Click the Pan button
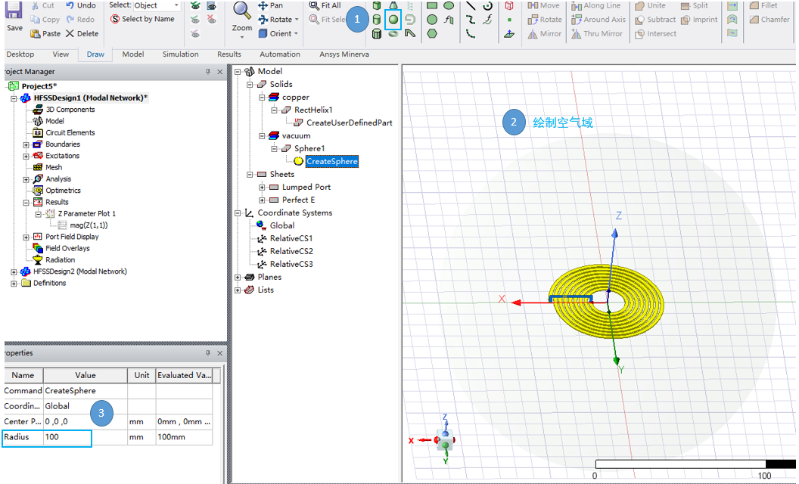Viewport: 799px width, 484px height. click(x=270, y=5)
